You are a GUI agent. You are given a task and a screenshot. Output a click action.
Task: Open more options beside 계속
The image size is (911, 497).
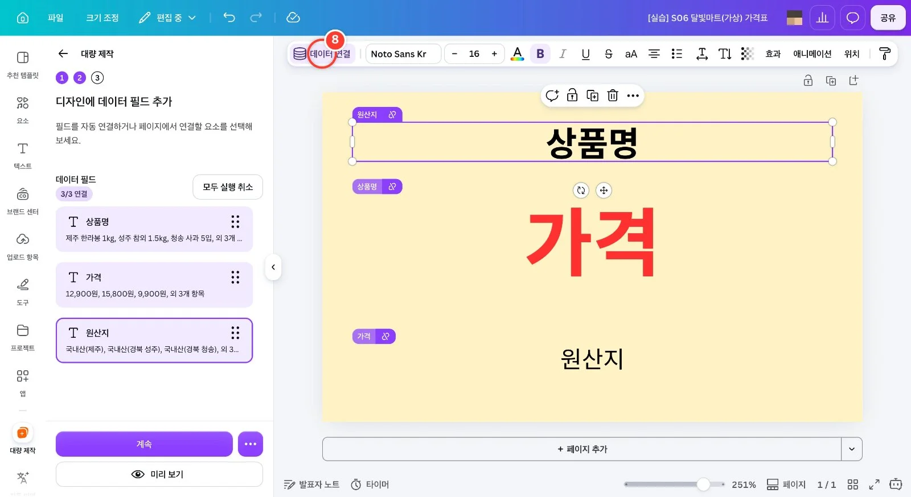click(251, 444)
